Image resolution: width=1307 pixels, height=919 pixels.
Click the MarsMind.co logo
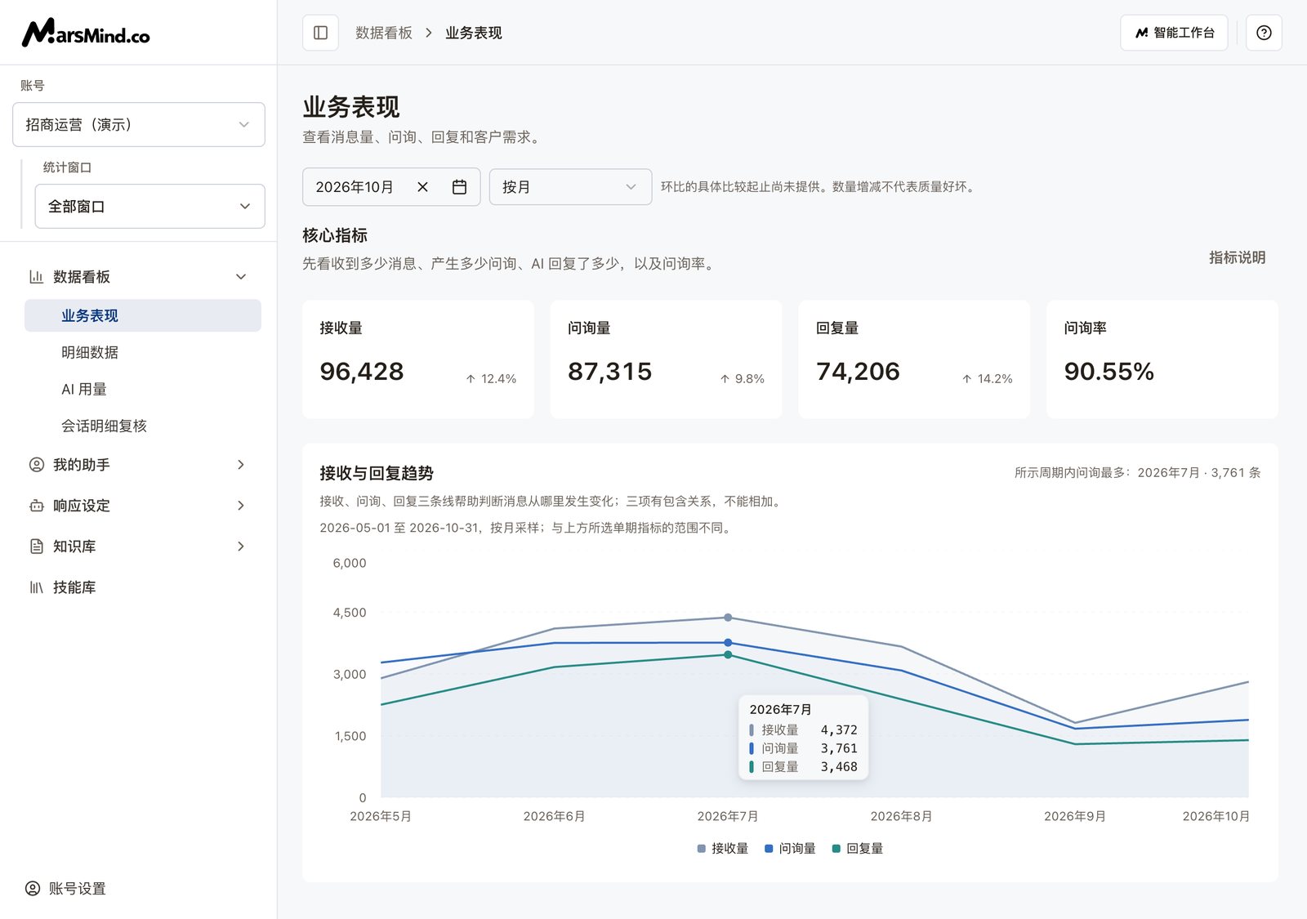(x=86, y=33)
